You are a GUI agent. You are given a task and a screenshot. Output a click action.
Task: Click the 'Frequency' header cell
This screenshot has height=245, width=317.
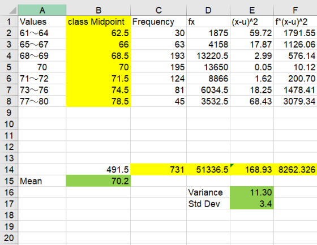pos(158,22)
